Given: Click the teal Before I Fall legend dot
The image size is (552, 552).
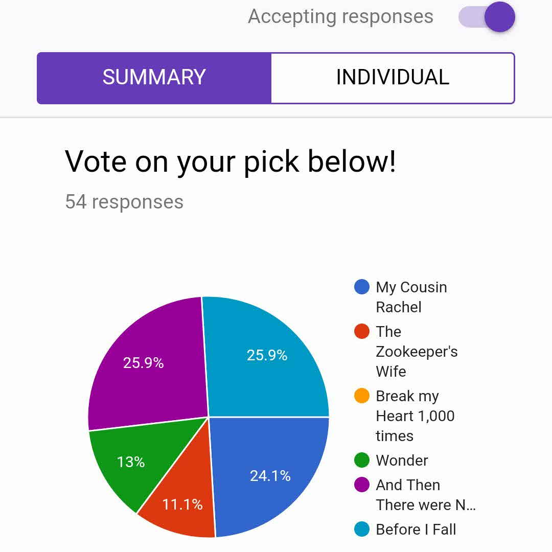Looking at the screenshot, I should 362,530.
